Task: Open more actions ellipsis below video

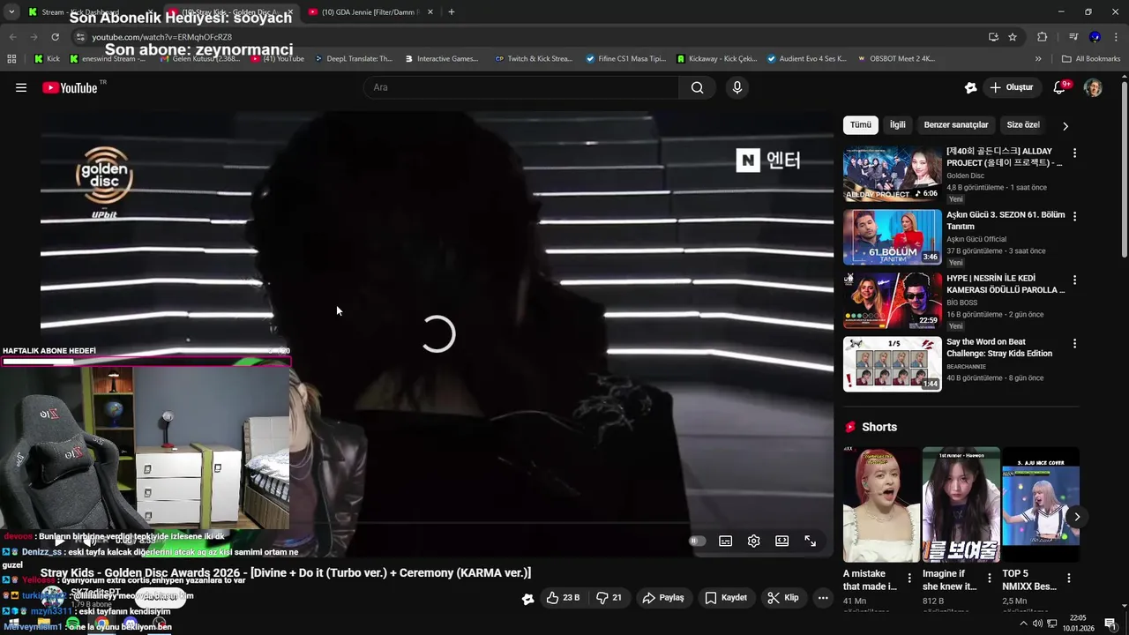Action: (823, 598)
